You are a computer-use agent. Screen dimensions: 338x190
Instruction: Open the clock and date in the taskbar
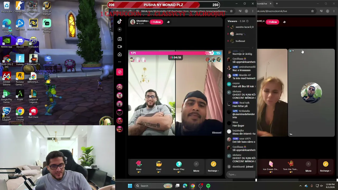330,186
